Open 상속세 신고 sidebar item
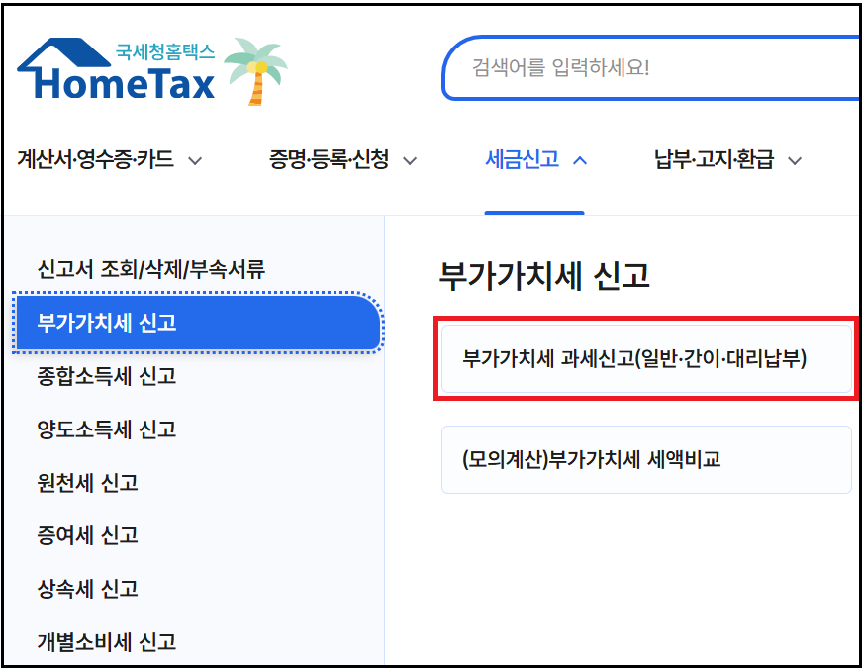862x668 pixels. [x=87, y=589]
